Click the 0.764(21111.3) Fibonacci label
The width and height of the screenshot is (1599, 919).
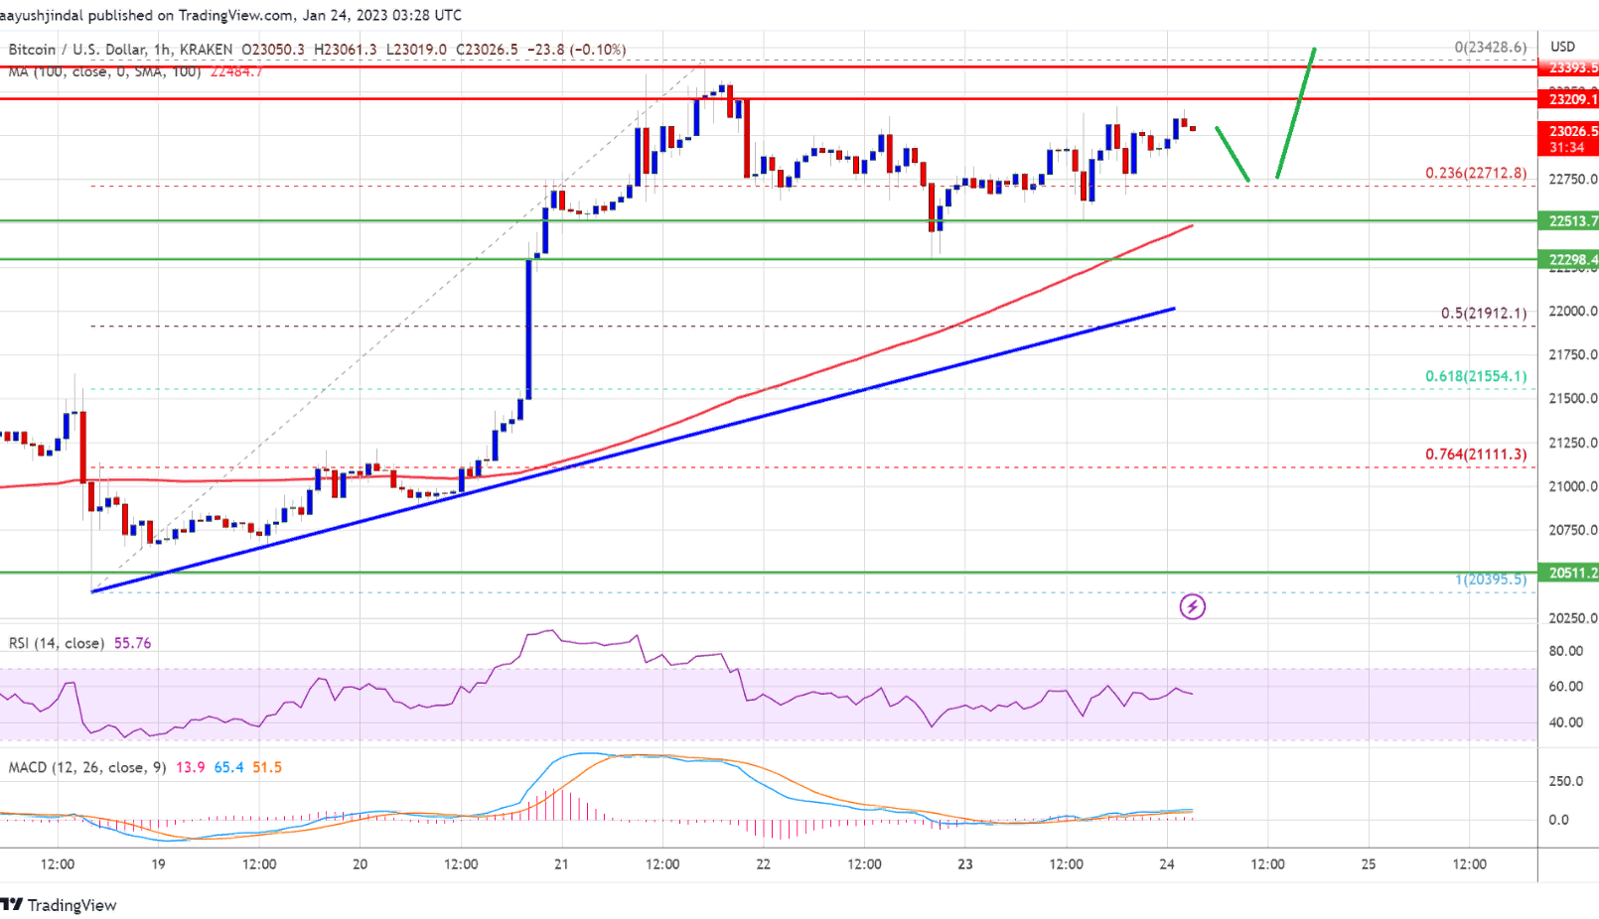(1475, 455)
